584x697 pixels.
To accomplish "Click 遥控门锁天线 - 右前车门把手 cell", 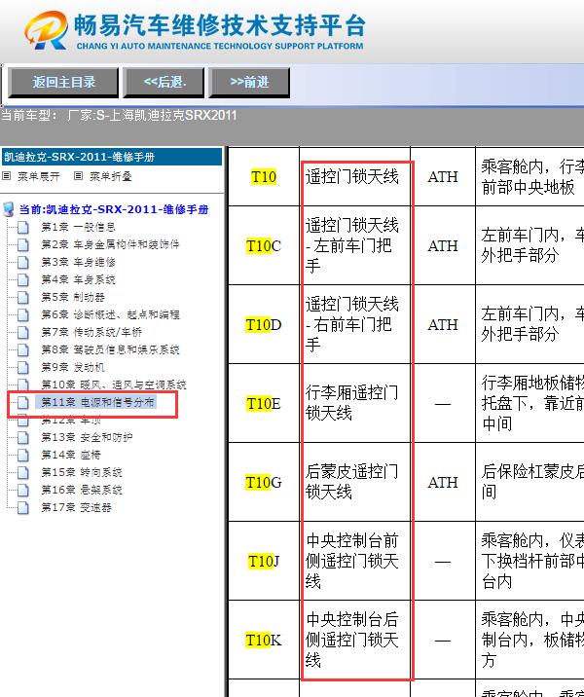I will (355, 324).
